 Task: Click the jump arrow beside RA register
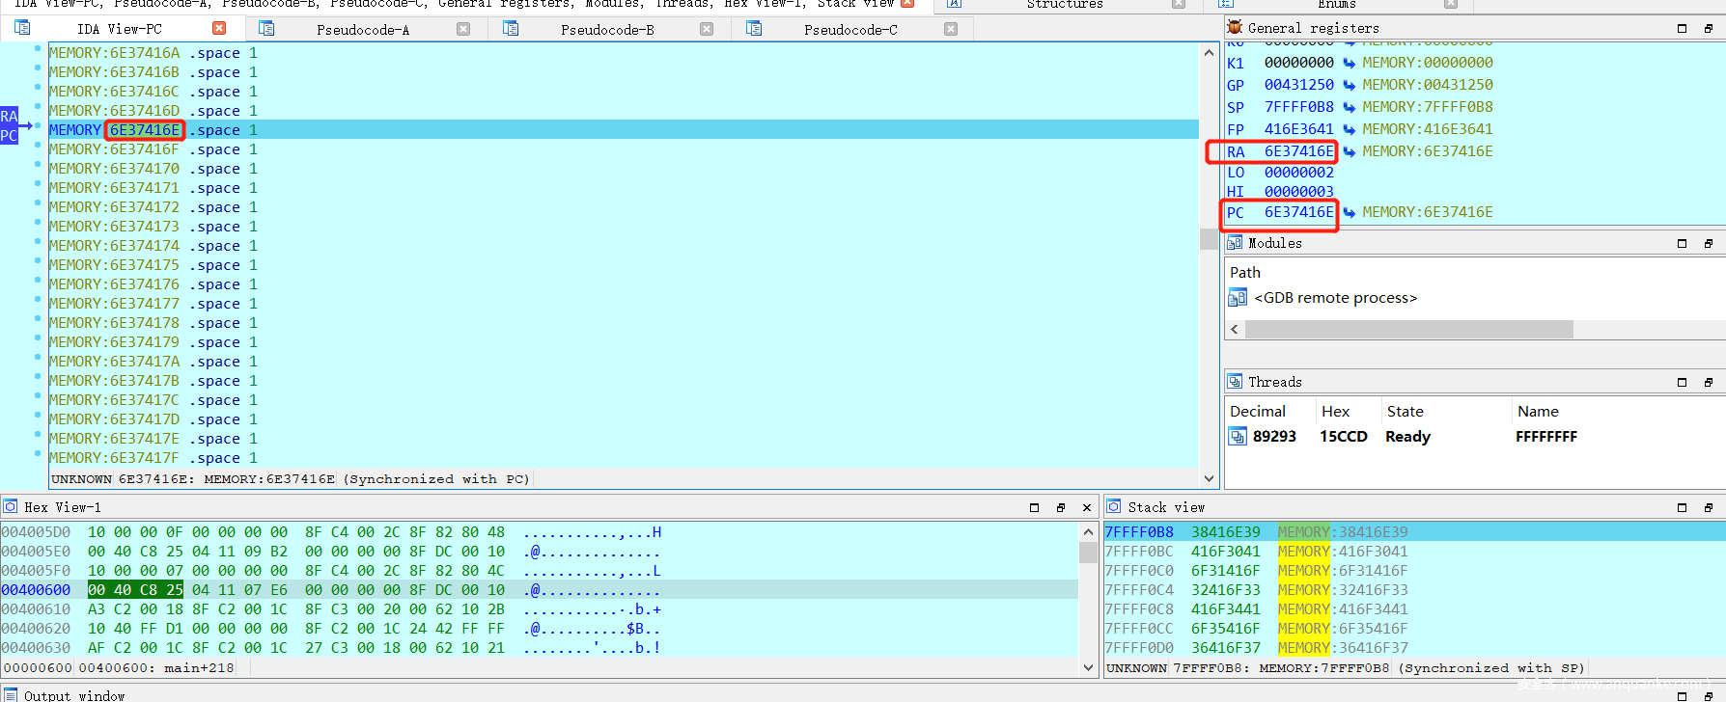(x=1349, y=151)
